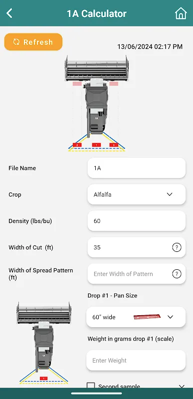Click the Width of Cut field
This screenshot has width=193, height=399.
pyautogui.click(x=137, y=247)
